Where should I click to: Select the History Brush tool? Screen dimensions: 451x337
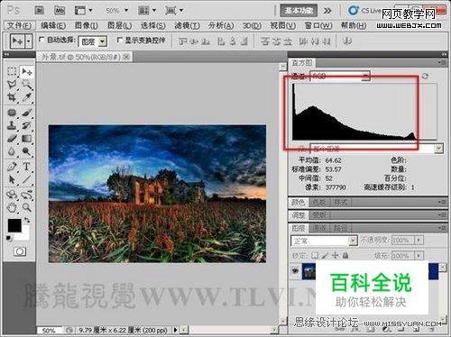click(27, 125)
